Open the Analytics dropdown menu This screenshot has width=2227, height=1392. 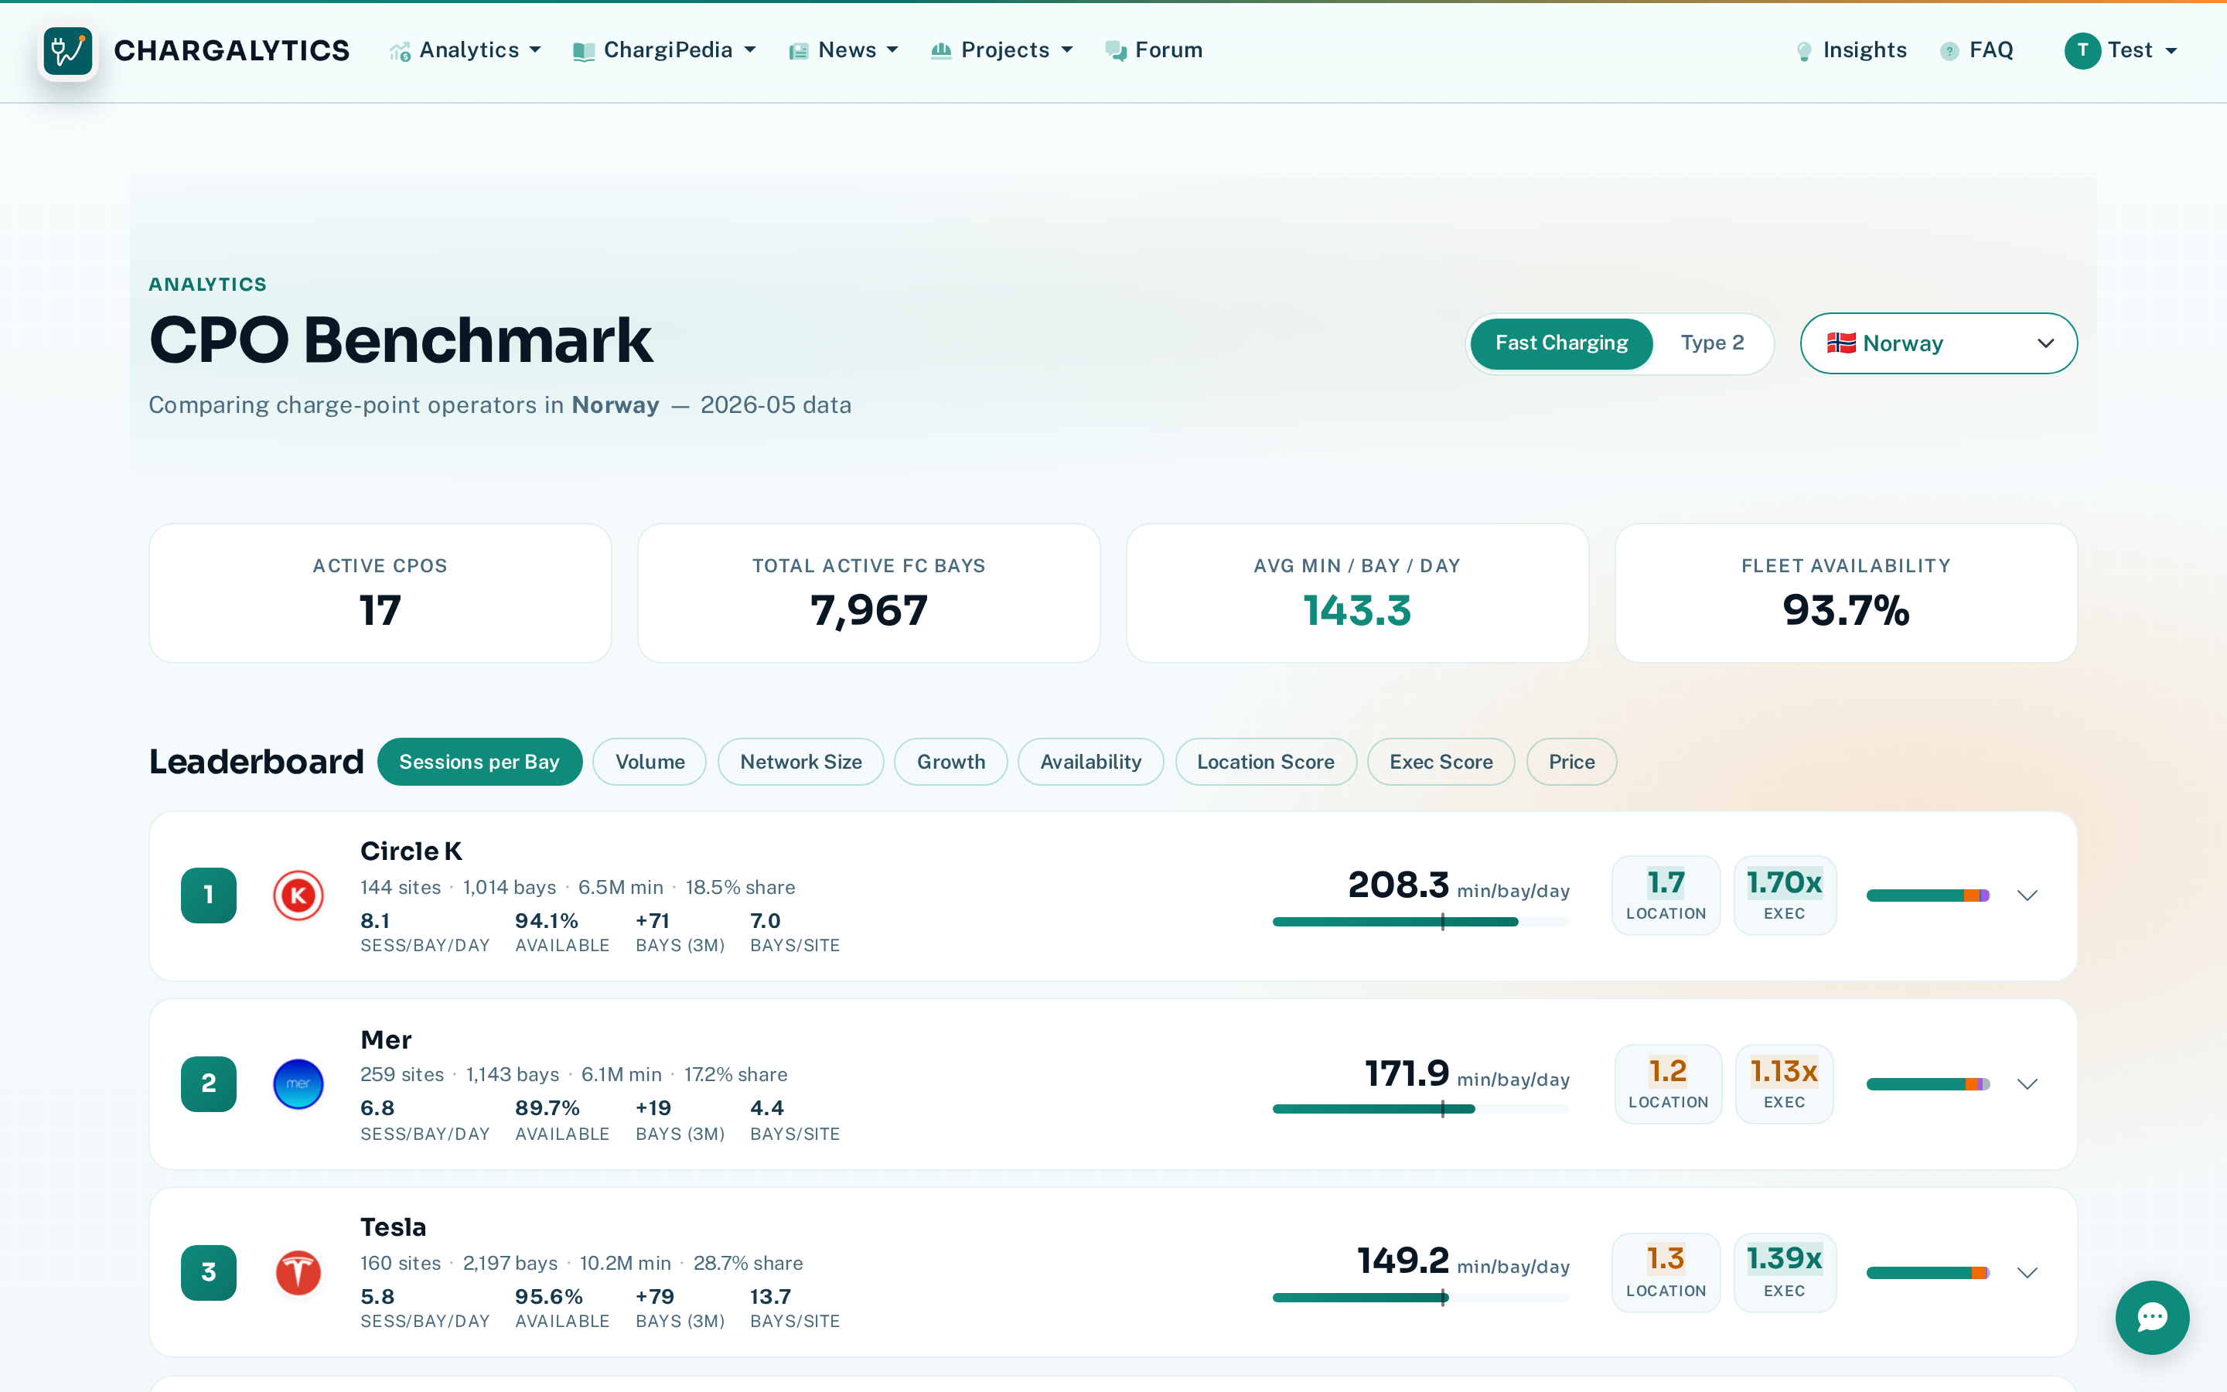tap(466, 50)
